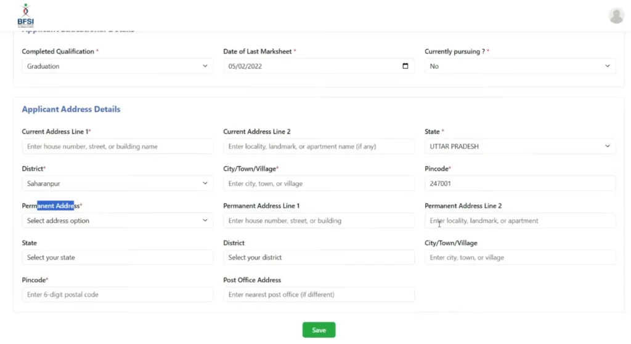Click the Permanent Address Line 2 field

(519, 220)
